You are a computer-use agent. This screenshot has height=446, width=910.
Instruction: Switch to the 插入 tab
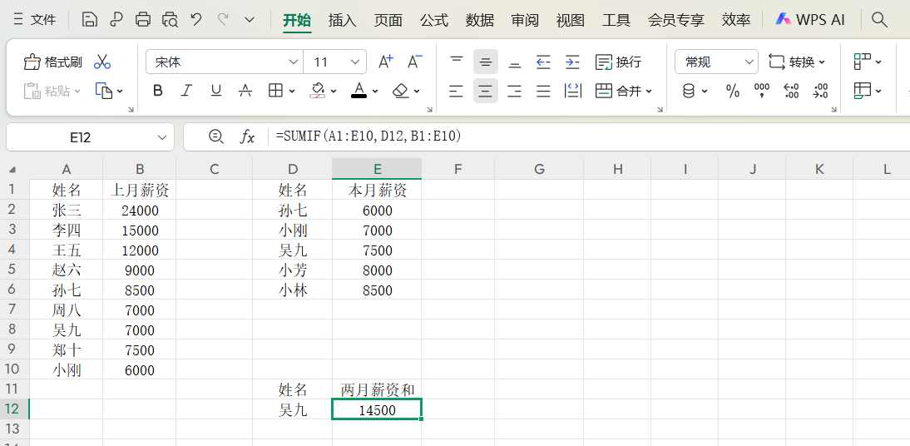pos(343,20)
